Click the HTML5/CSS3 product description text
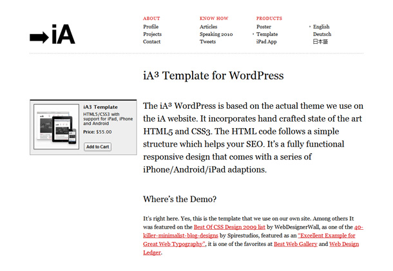This screenshot has height=271, width=393. point(108,118)
